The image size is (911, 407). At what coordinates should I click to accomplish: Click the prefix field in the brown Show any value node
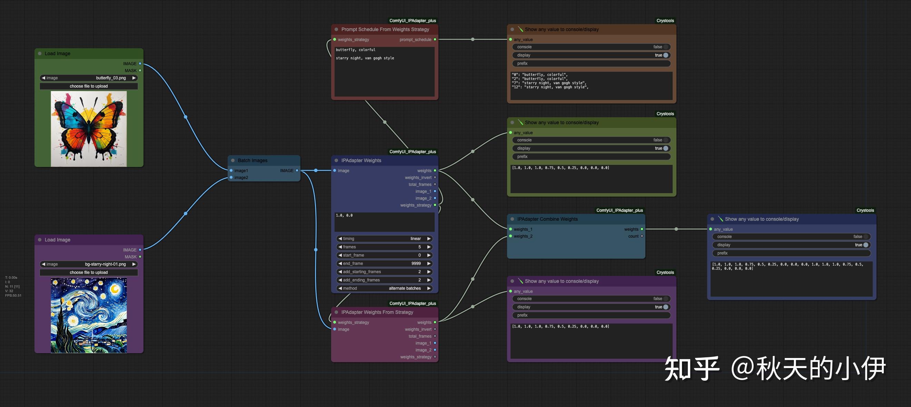click(591, 64)
